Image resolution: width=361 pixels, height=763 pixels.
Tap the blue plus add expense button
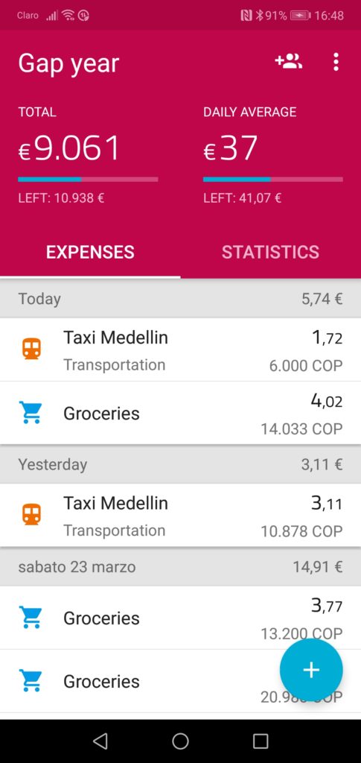pyautogui.click(x=311, y=670)
